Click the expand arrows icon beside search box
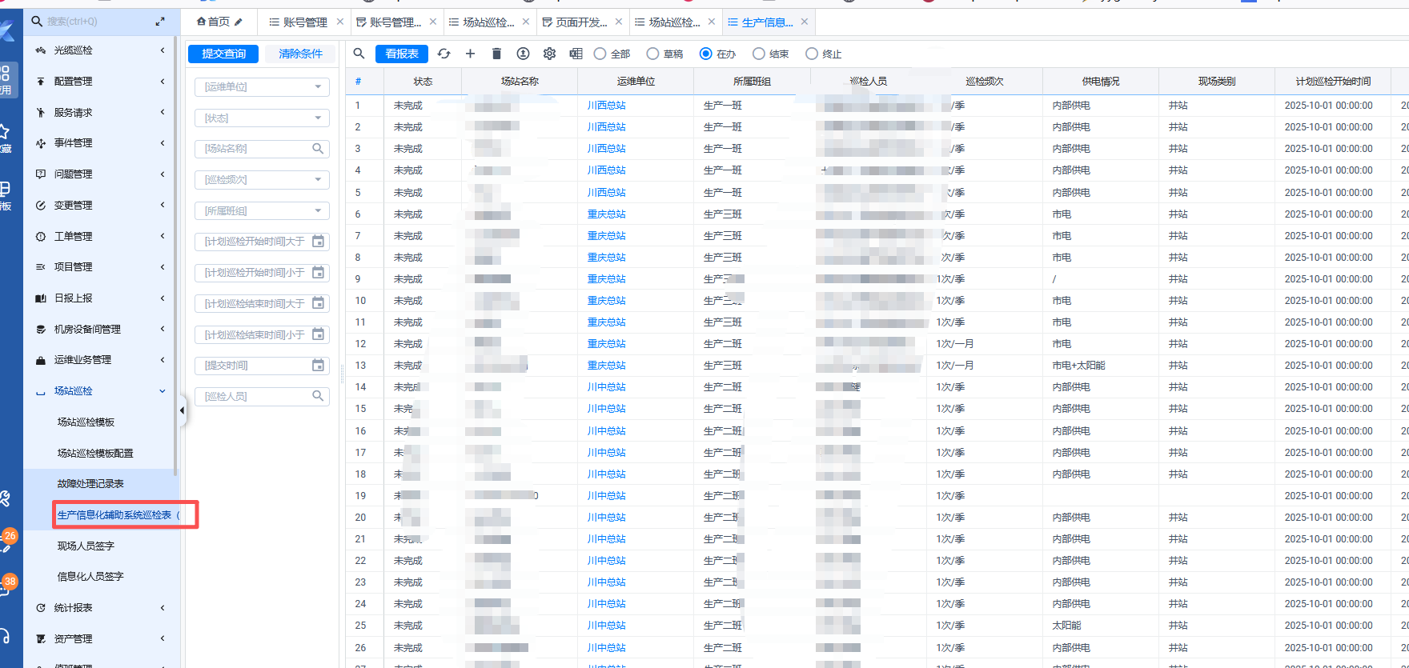The image size is (1409, 668). [x=160, y=22]
